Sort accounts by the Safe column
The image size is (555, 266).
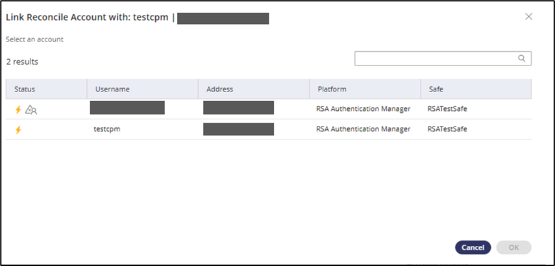click(436, 89)
